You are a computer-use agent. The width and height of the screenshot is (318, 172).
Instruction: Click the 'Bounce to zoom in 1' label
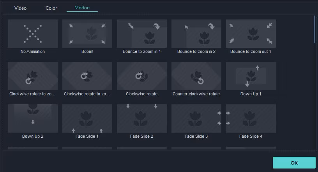tap(142, 51)
